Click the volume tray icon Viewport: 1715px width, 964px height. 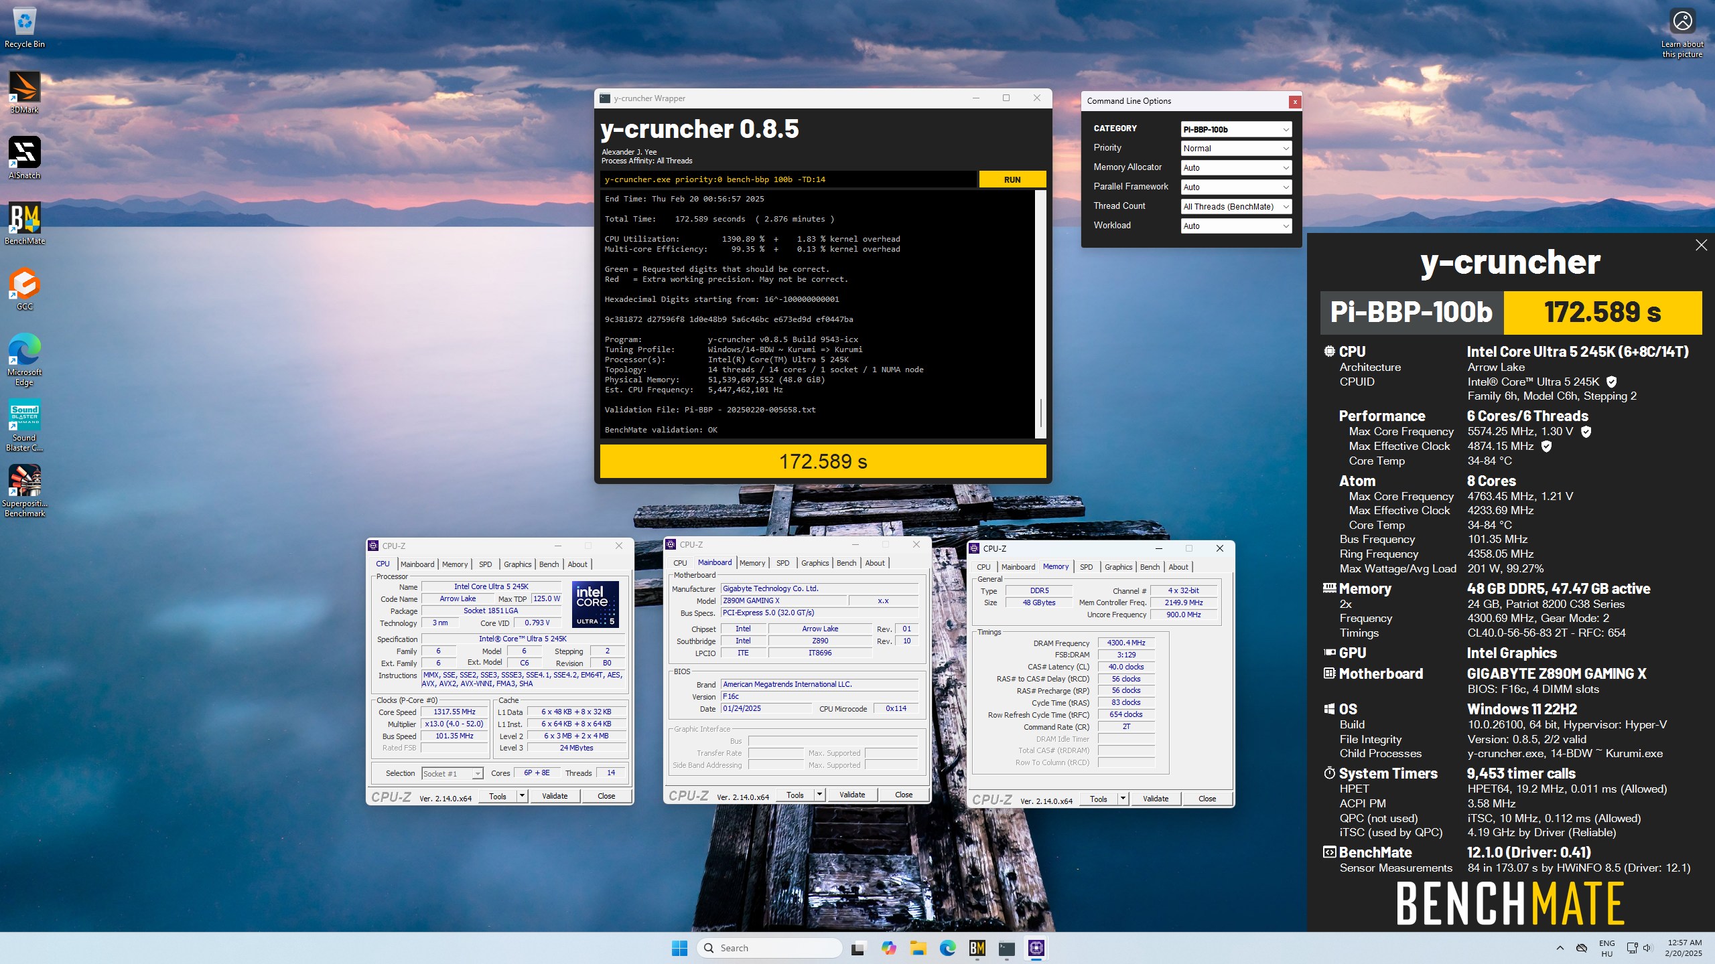tap(1647, 948)
